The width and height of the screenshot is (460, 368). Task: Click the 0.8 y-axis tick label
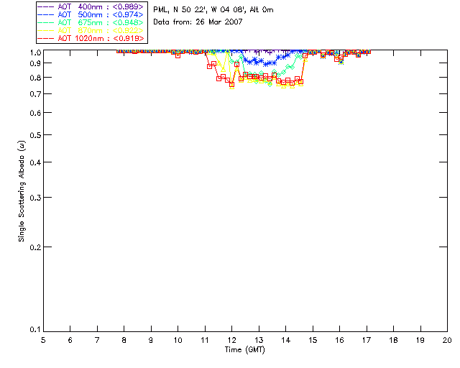click(x=35, y=78)
